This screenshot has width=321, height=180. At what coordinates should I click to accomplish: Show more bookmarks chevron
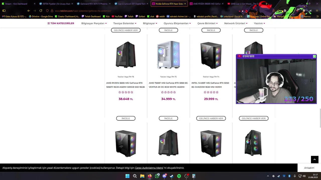pos(317,16)
